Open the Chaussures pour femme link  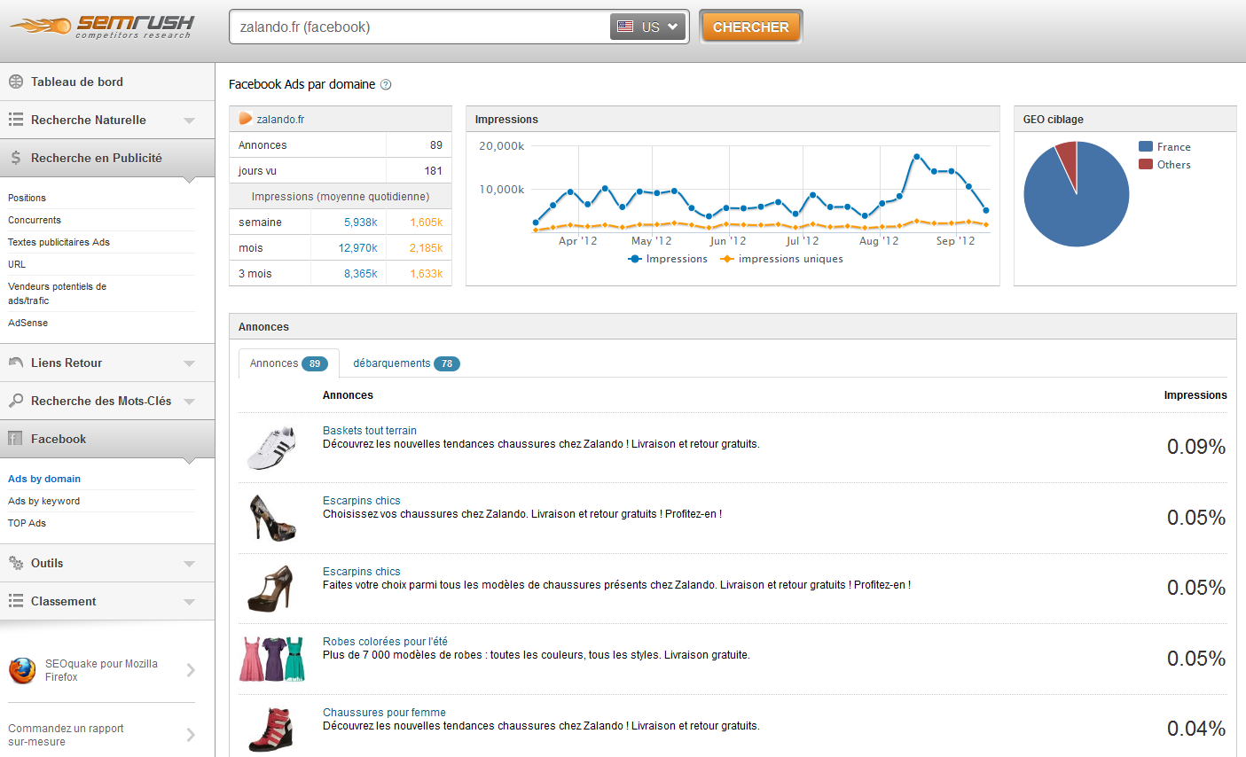click(384, 713)
